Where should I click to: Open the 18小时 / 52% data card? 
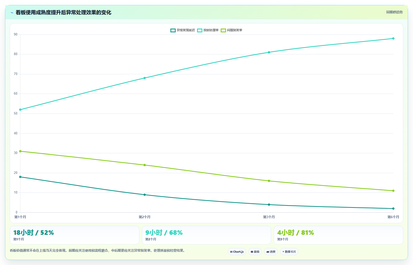(x=74, y=235)
